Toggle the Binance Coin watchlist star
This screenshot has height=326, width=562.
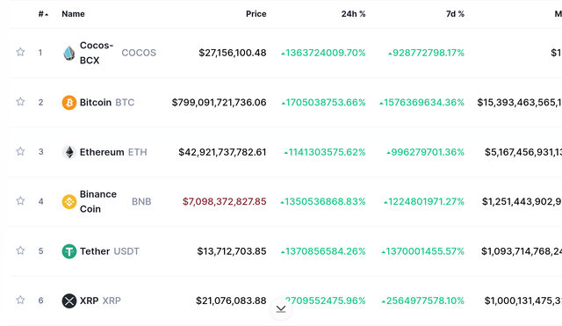click(20, 201)
